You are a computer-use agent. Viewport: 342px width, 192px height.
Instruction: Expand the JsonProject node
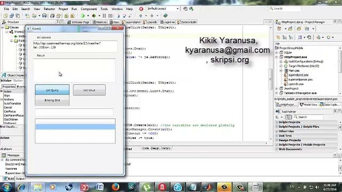(277, 89)
